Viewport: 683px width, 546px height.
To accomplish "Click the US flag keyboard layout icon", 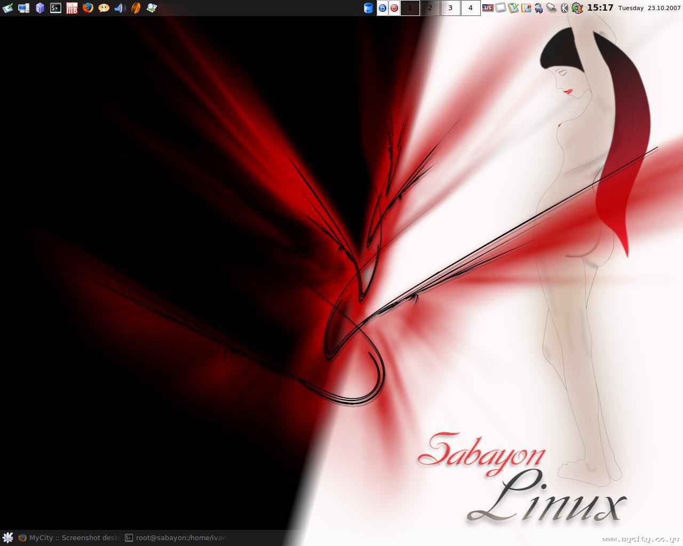I will [488, 8].
